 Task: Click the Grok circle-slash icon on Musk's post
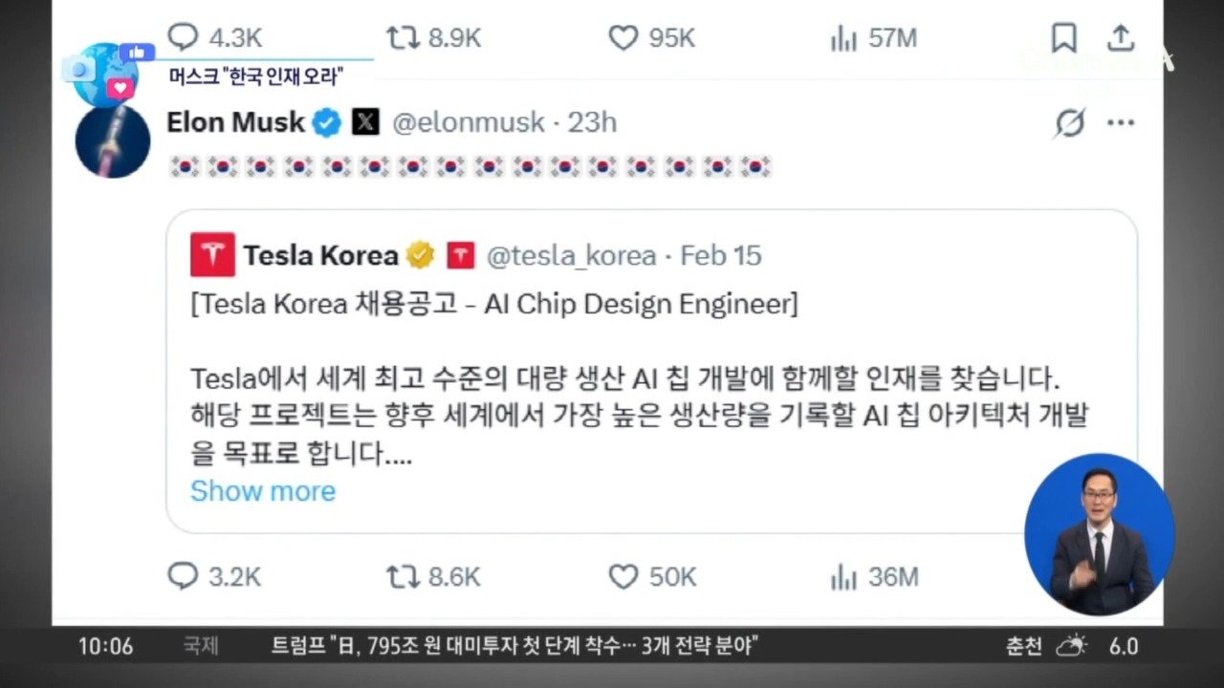coord(1069,122)
